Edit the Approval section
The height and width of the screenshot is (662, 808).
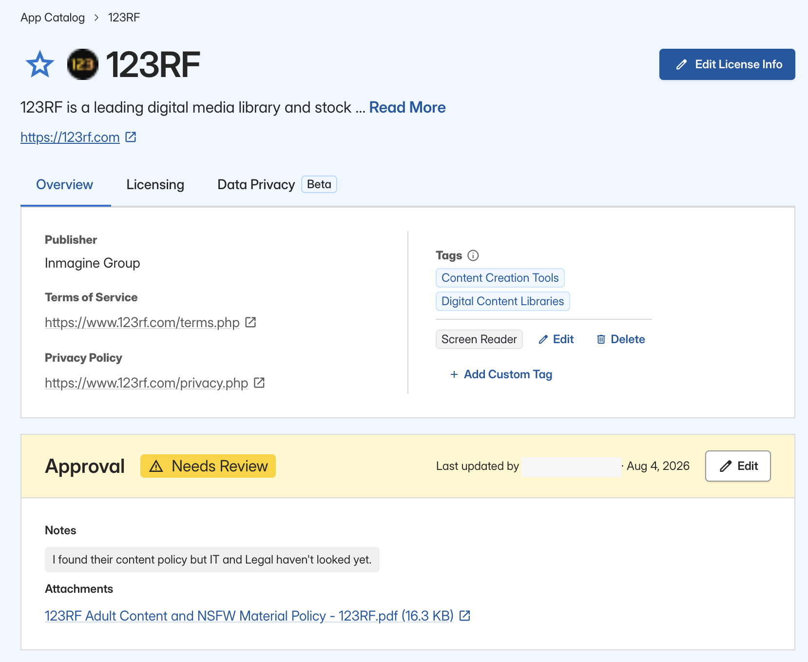738,466
